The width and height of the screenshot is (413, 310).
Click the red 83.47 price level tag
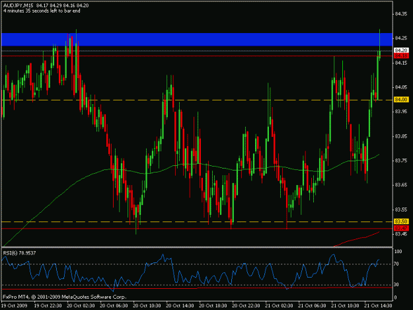pyautogui.click(x=401, y=228)
